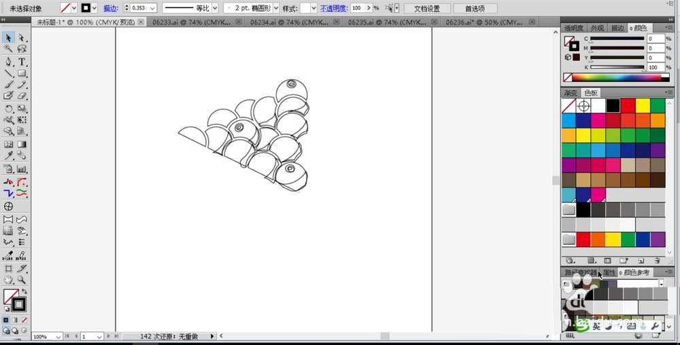Screen dimensions: 680x345
Task: Select the black arrow Selection tool
Action: click(x=8, y=37)
